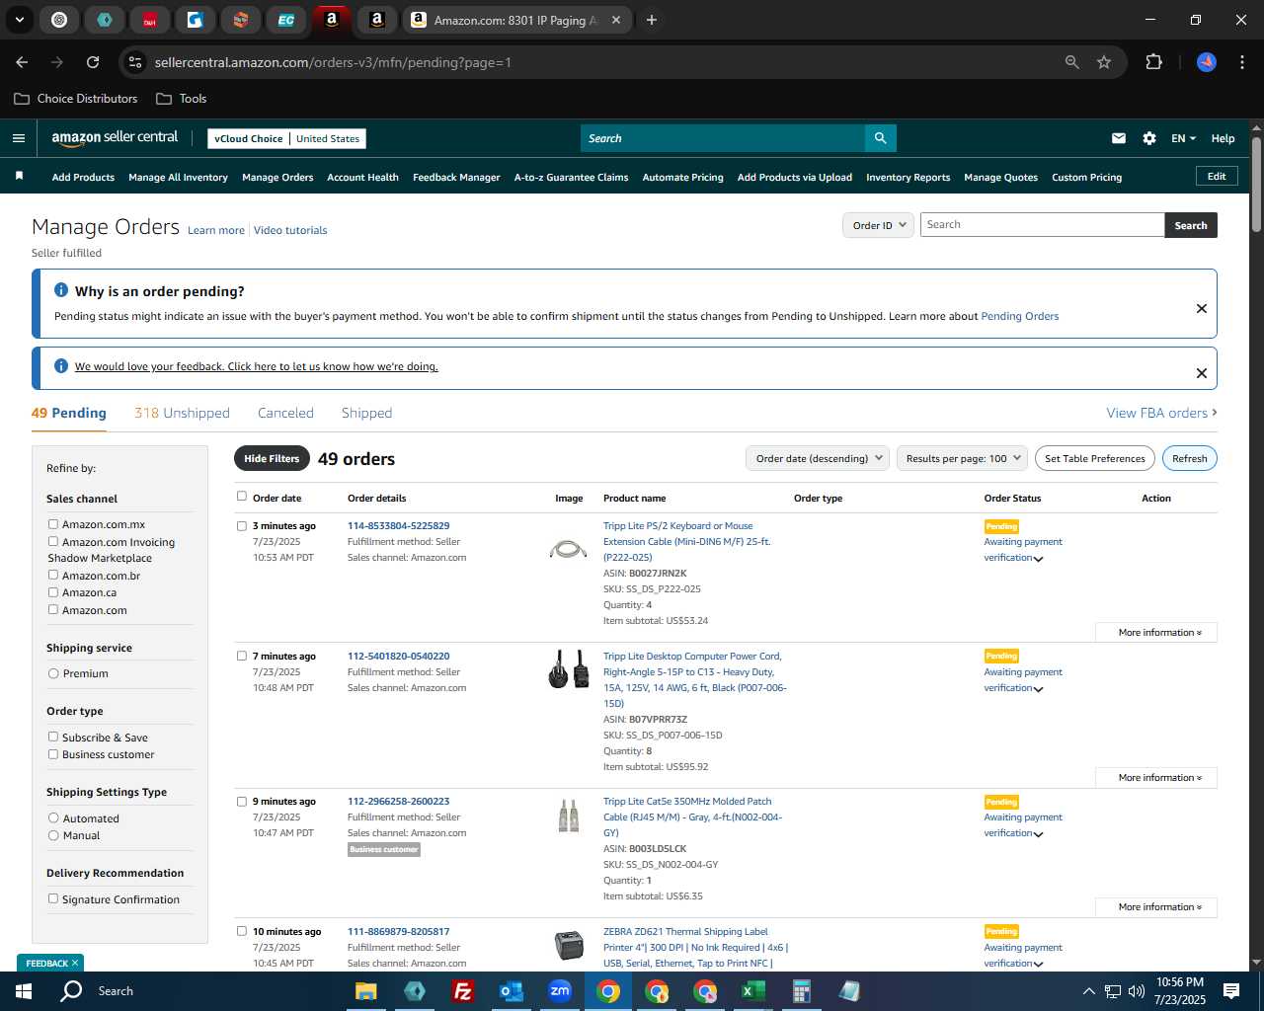Open the Windows Start menu
Viewport: 1264px width, 1011px height.
(x=24, y=991)
